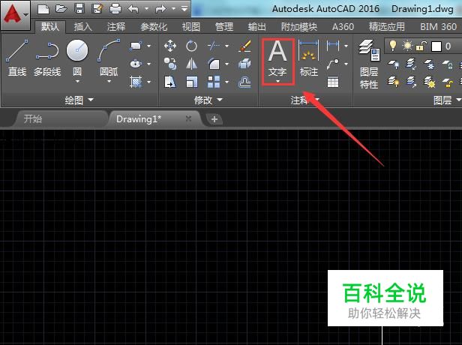462x345 pixels.
Task: Open the 图层特性 layer properties manager
Action: (369, 64)
